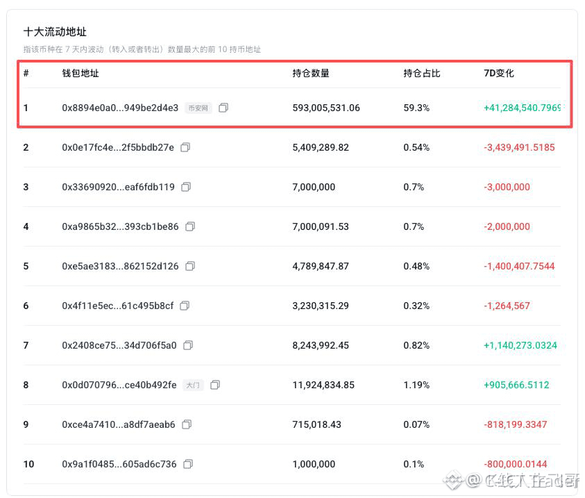
Task: Copy address 0x33690920...eaf6fdb119
Action: pyautogui.click(x=186, y=187)
